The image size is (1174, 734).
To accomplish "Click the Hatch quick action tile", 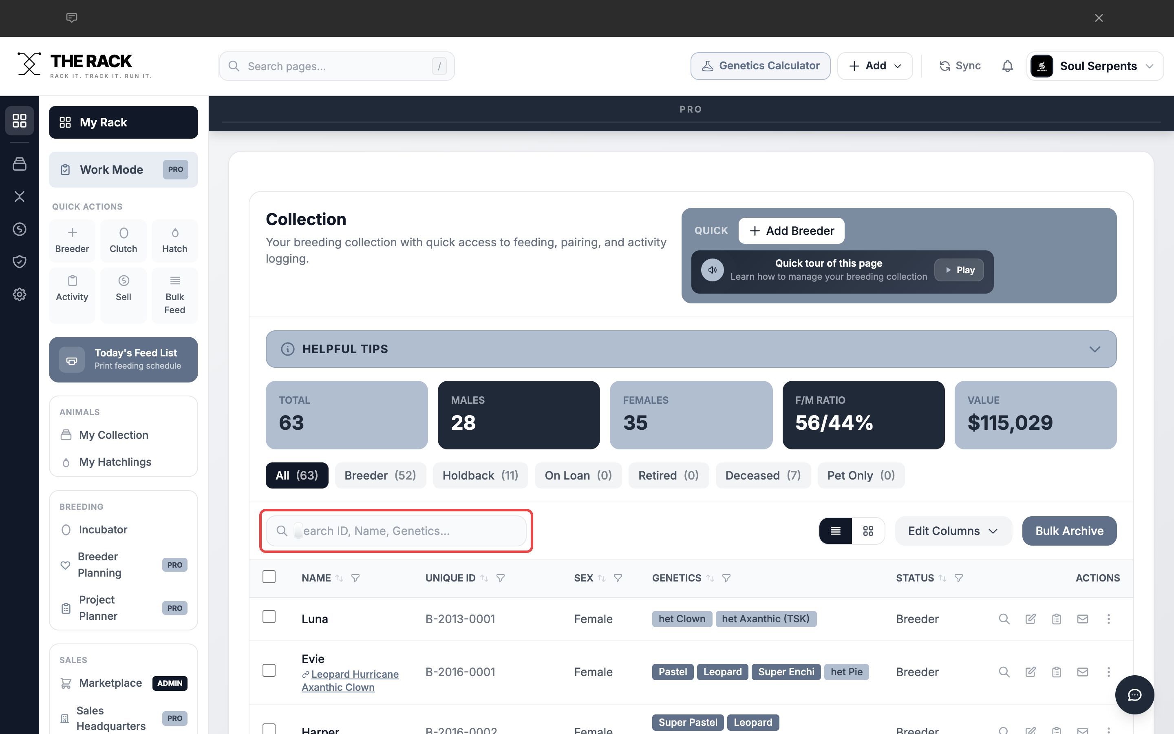I will point(174,241).
